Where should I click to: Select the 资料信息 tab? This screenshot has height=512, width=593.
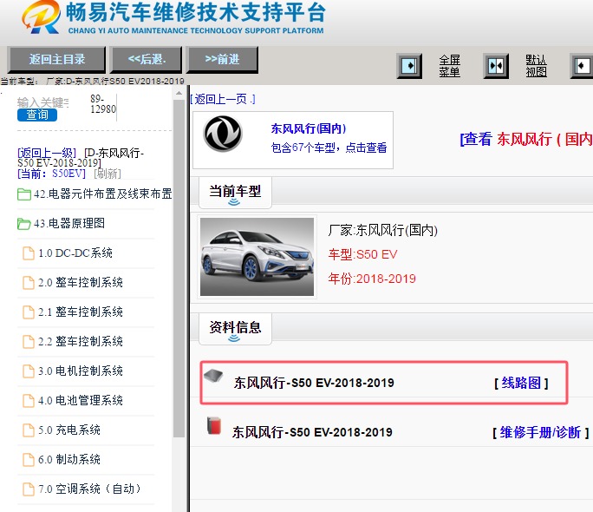click(235, 329)
